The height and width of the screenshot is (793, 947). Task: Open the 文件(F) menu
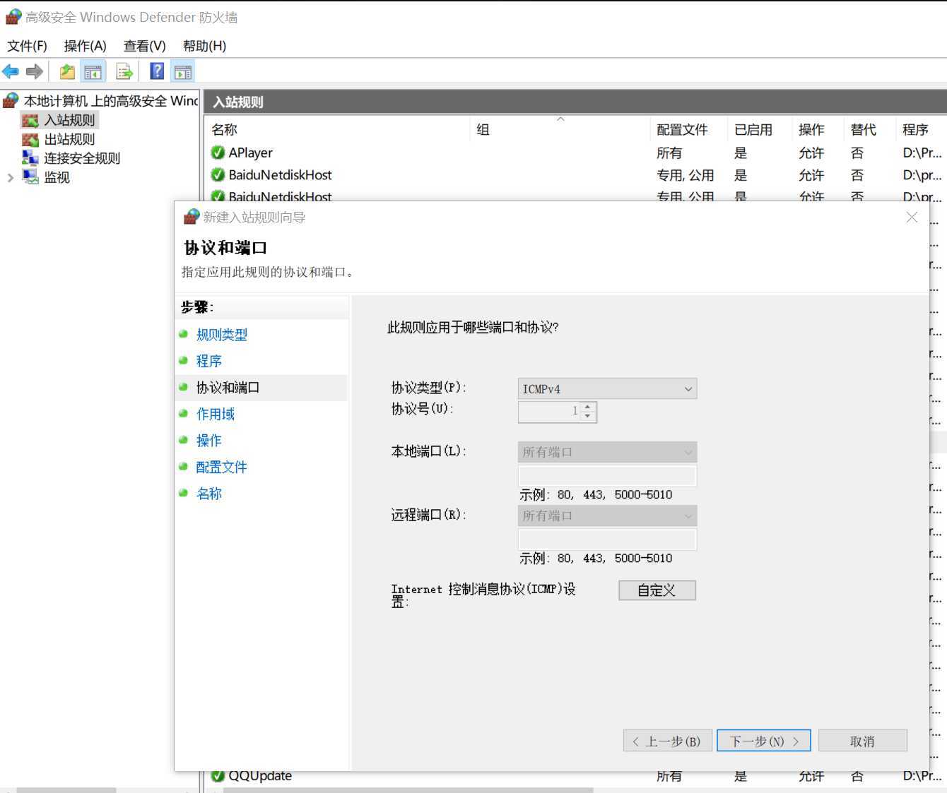tap(27, 46)
